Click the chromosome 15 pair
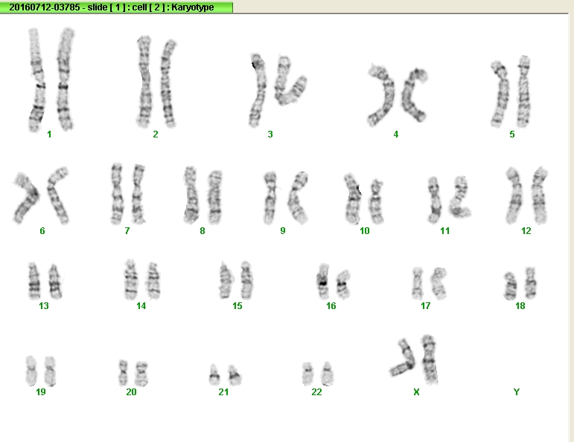The image size is (574, 442). coord(236,280)
